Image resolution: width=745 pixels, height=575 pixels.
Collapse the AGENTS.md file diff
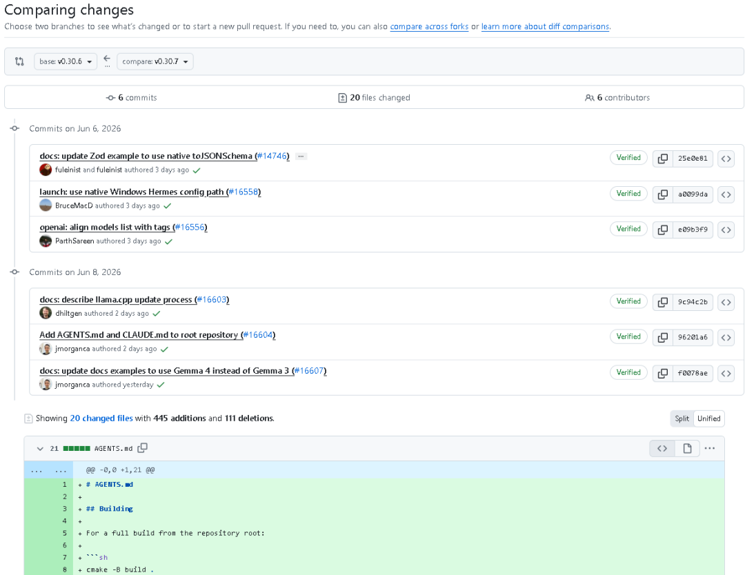(x=40, y=448)
